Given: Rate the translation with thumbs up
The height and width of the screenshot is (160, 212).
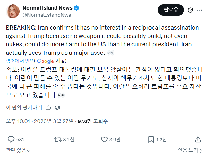Looking at the screenshot, I should (x=48, y=108).
